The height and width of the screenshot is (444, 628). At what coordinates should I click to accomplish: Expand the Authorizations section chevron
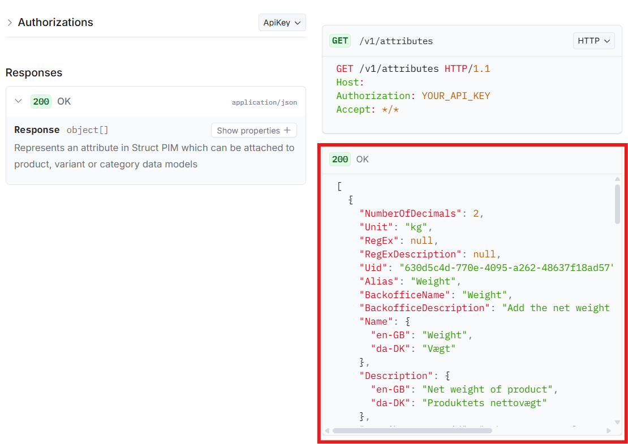[10, 23]
